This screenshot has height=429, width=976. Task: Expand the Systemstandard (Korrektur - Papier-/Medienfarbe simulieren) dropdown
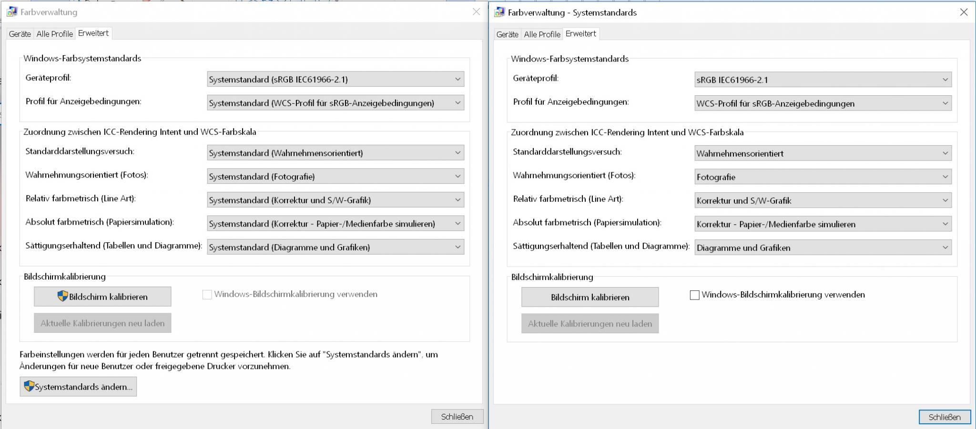tap(335, 223)
